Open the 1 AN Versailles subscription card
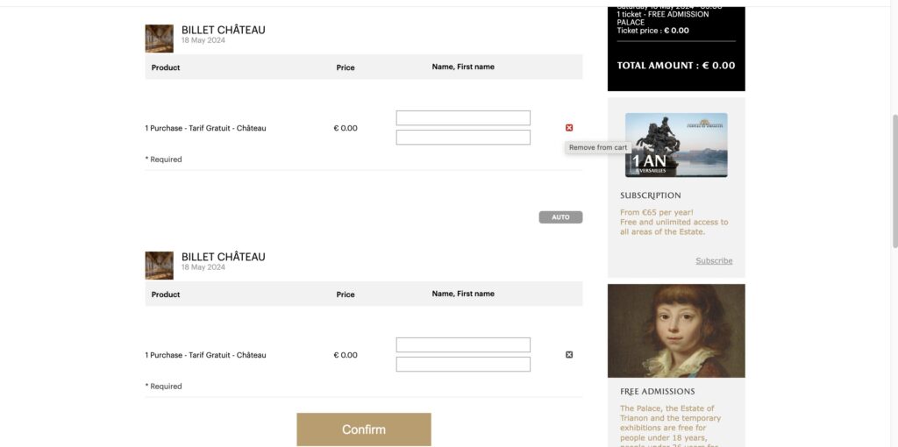898x447 pixels. pos(676,145)
